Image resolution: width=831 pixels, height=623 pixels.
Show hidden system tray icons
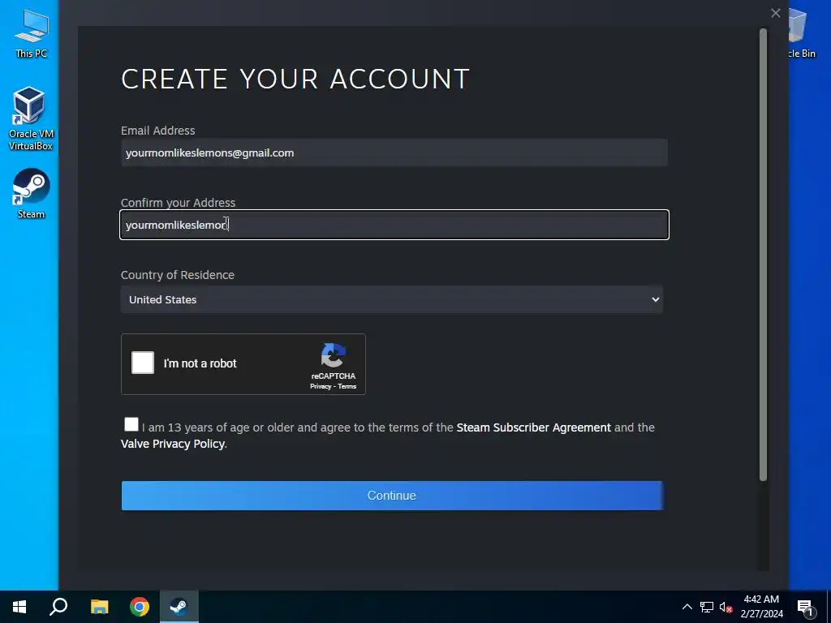coord(687,607)
